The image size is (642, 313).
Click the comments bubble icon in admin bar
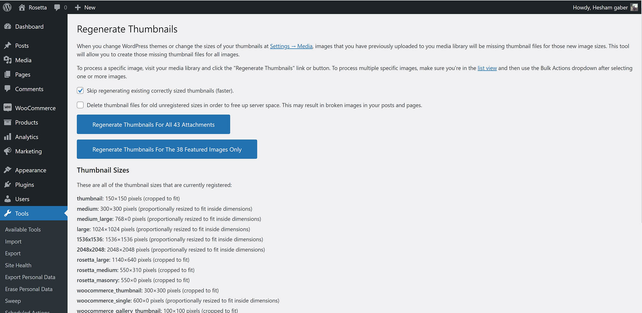(57, 7)
